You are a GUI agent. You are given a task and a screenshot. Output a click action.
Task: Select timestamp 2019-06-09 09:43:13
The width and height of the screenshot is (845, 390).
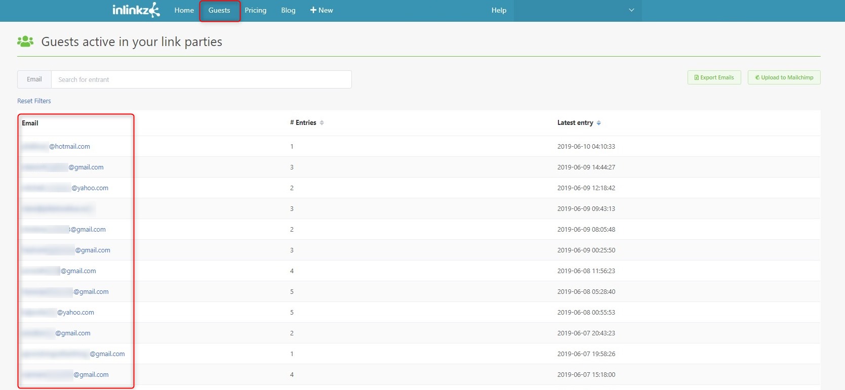tap(586, 209)
